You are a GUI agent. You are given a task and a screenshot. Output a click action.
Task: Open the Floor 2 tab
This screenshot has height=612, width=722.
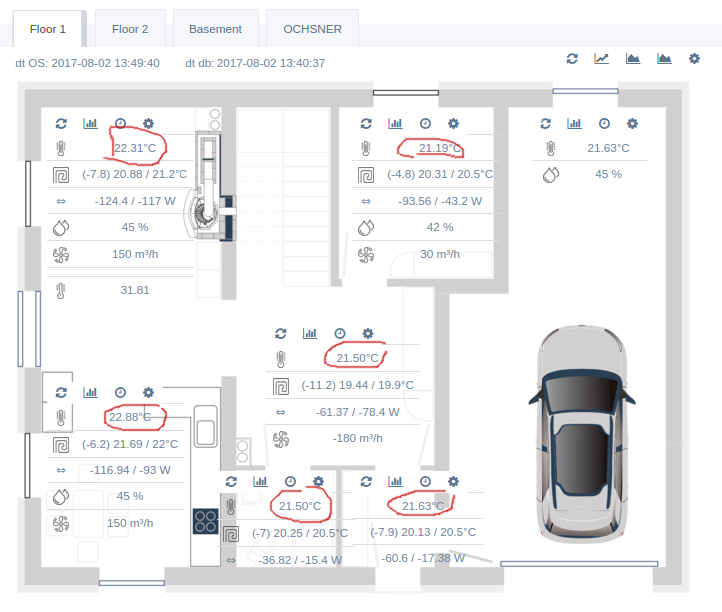click(x=130, y=29)
